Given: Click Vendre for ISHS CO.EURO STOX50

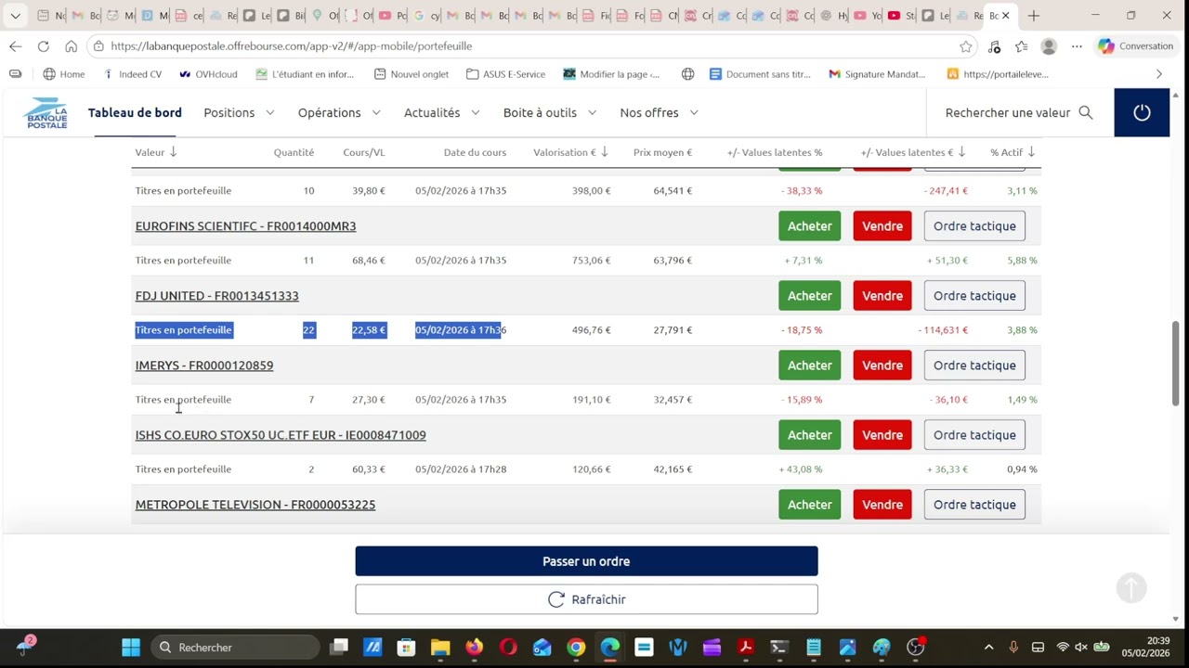Looking at the screenshot, I should pyautogui.click(x=882, y=435).
